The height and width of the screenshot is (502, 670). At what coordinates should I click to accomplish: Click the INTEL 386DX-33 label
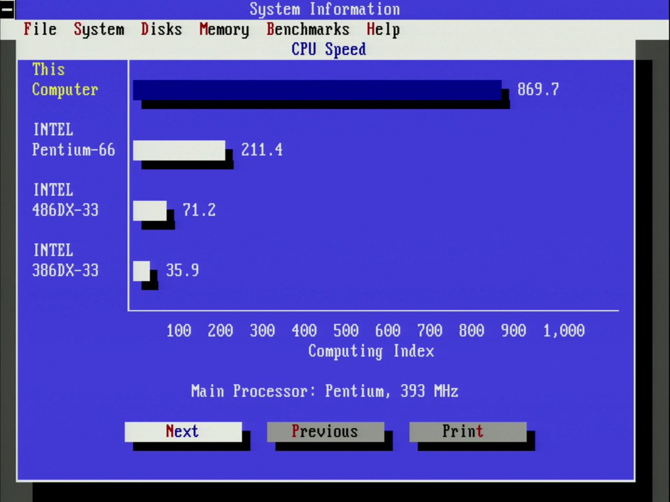point(65,260)
